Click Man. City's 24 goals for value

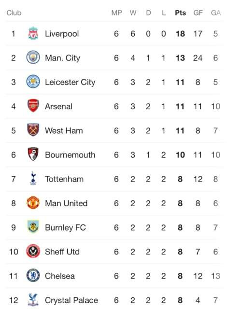pos(198,58)
